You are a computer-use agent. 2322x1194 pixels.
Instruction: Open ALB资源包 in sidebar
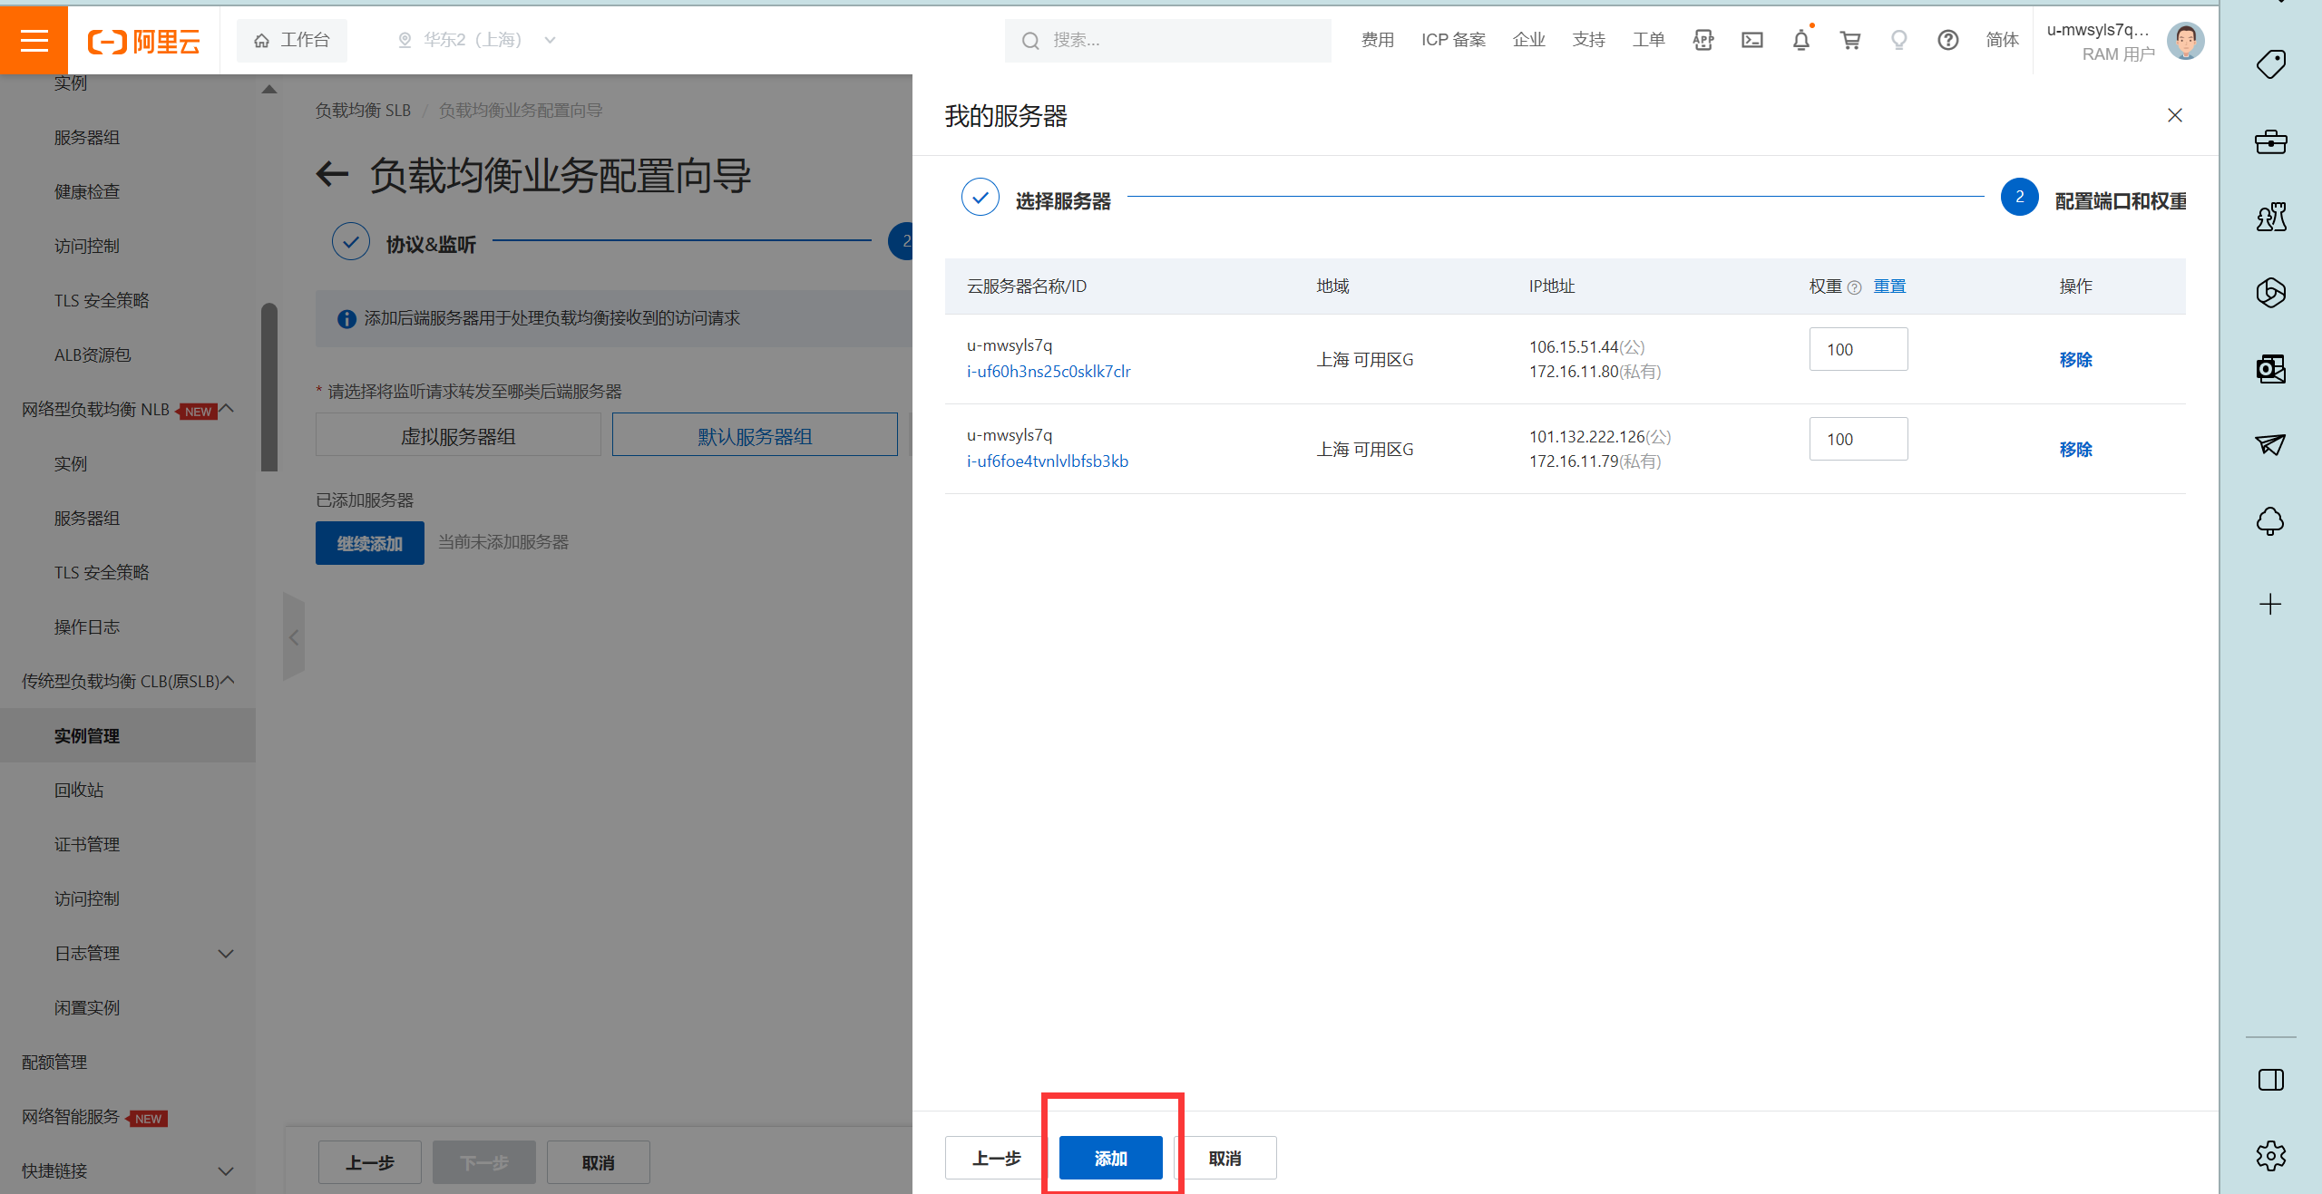(x=93, y=354)
